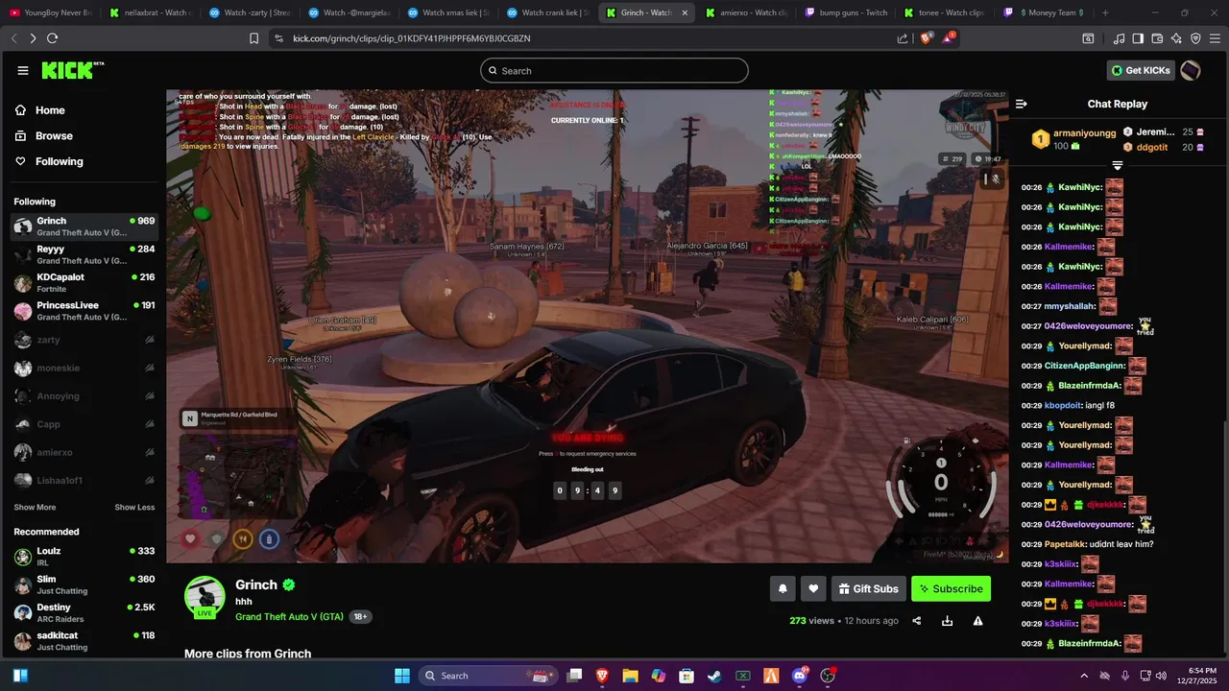Click the clip video player
1229x691 pixels.
[588, 326]
